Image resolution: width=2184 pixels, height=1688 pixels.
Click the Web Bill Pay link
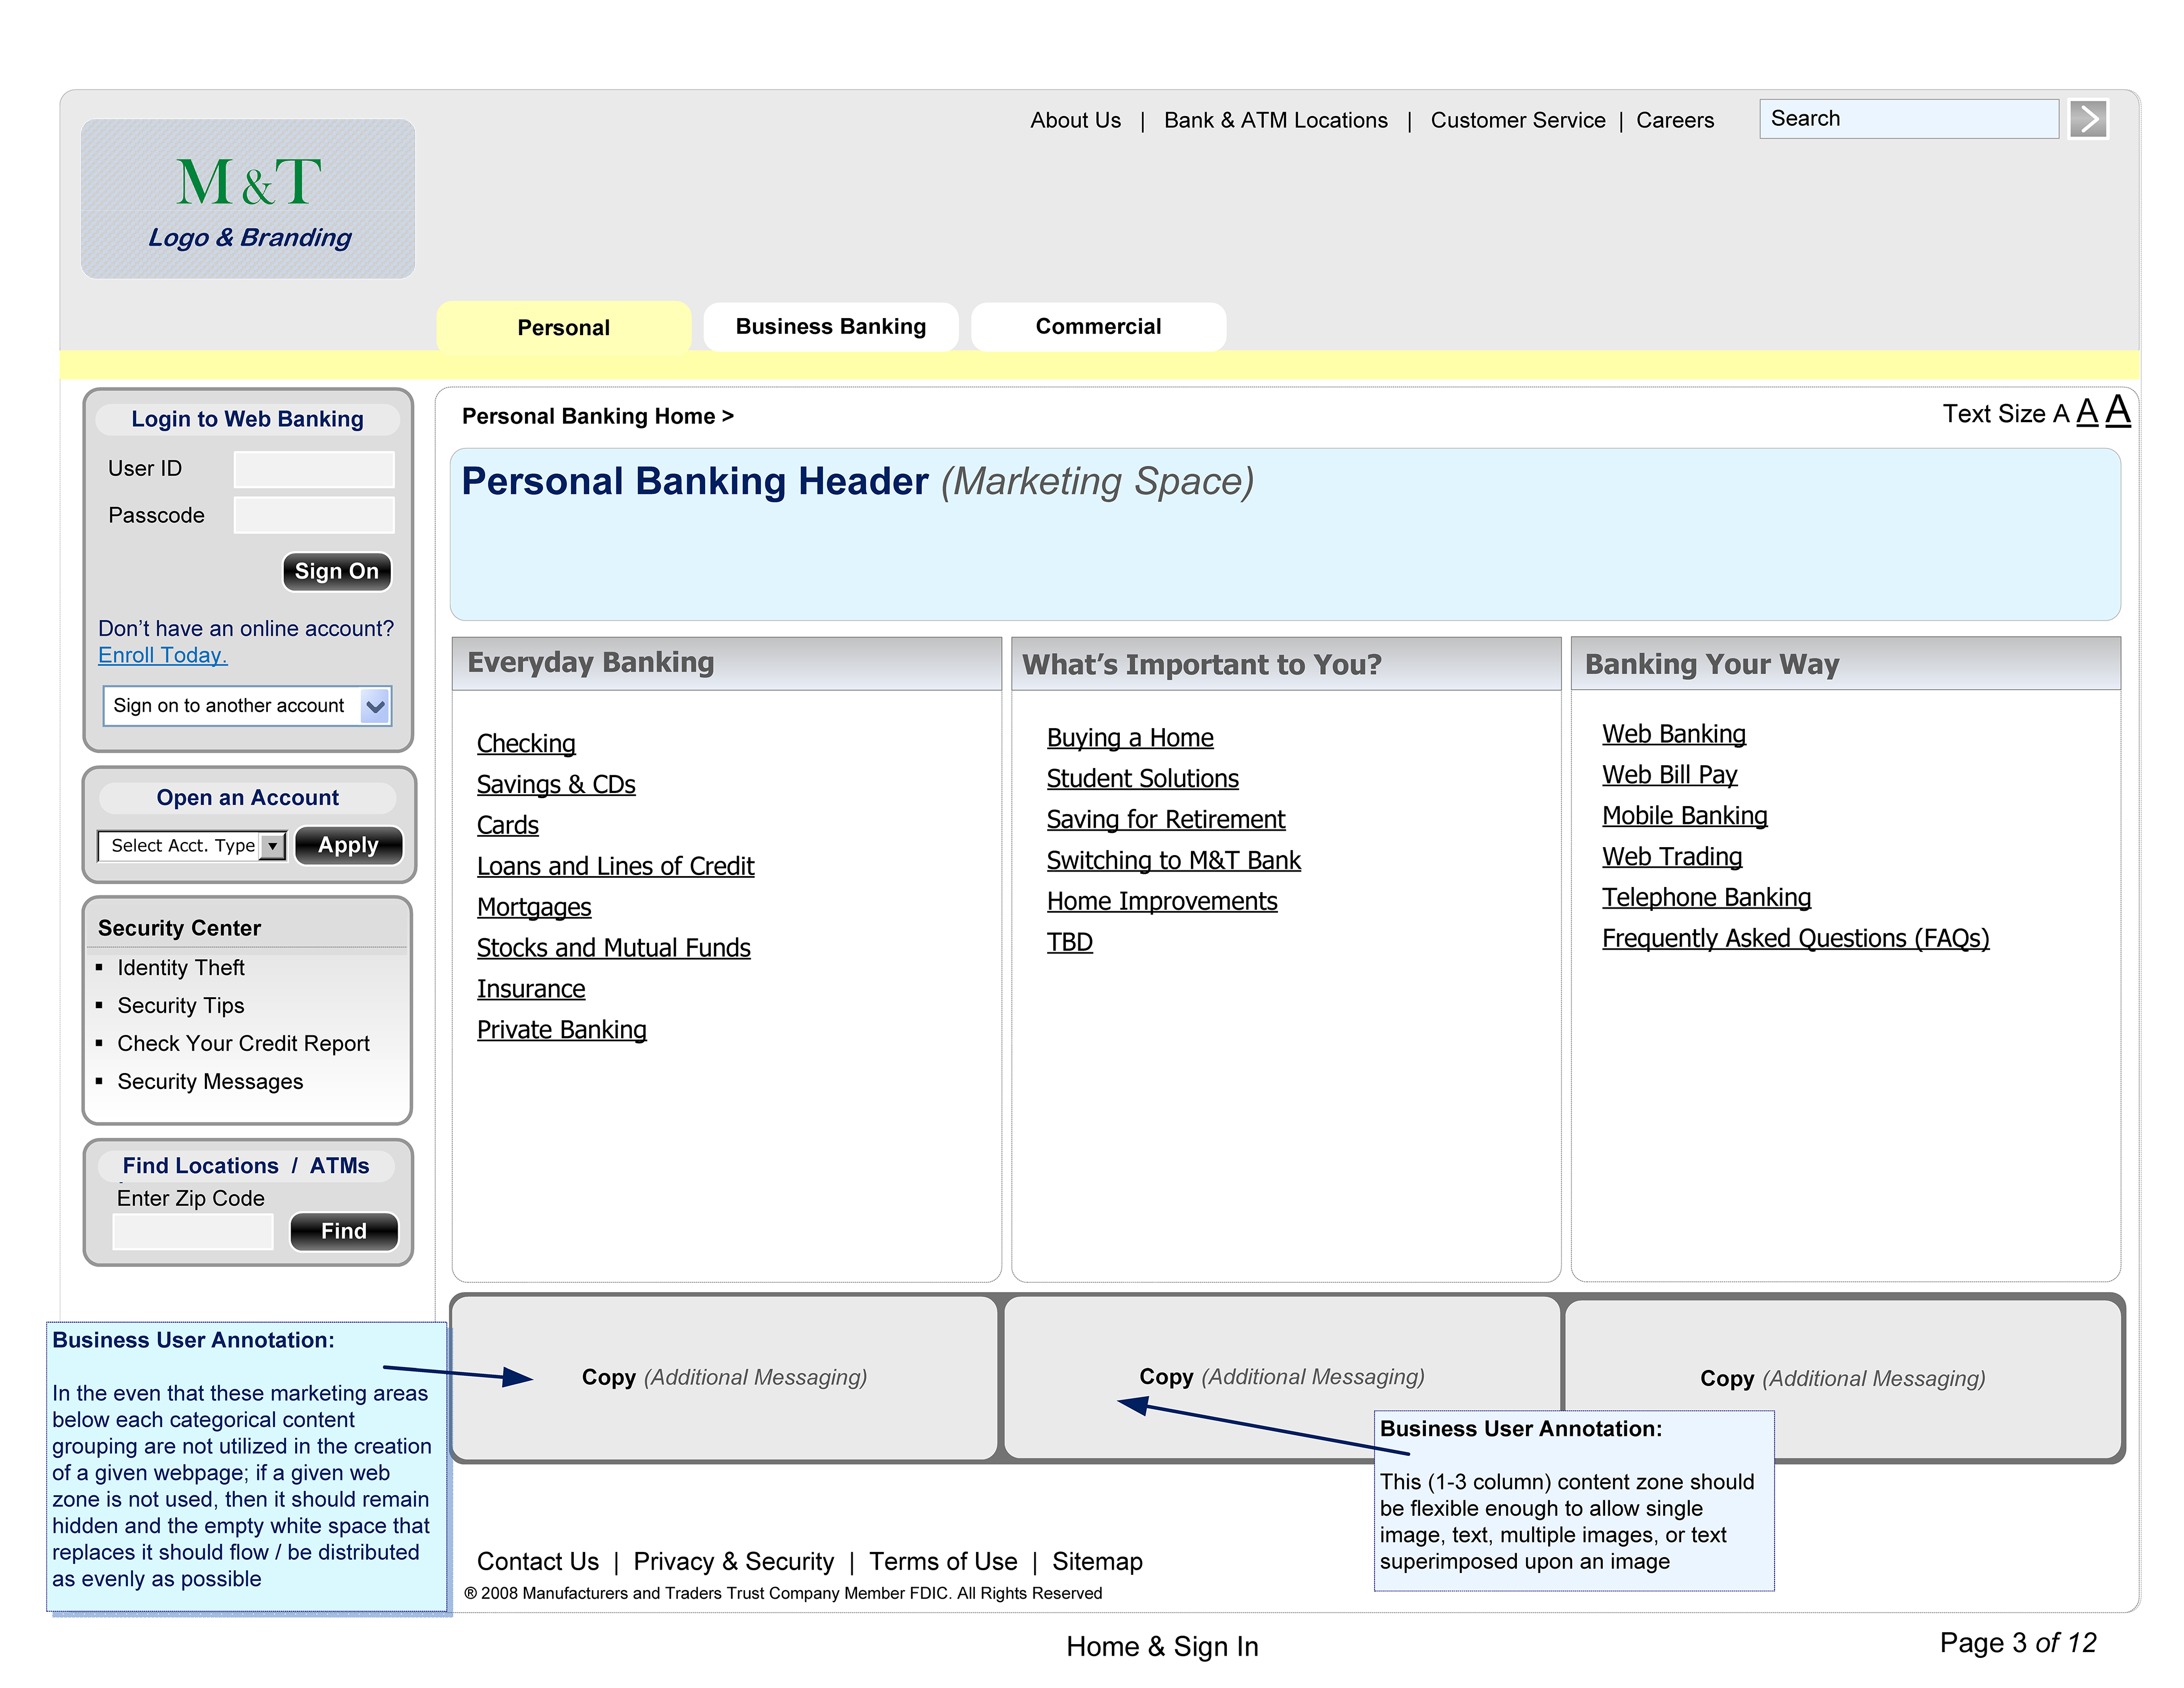(1669, 775)
